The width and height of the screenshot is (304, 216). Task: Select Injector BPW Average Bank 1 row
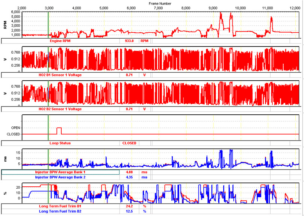coord(60,172)
